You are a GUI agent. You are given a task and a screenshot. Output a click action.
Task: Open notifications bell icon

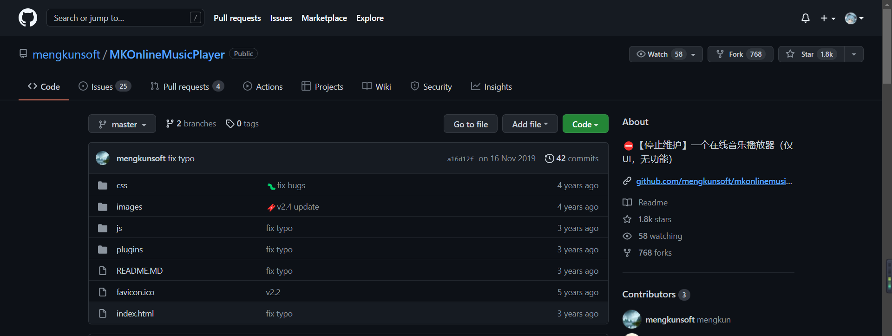(806, 18)
